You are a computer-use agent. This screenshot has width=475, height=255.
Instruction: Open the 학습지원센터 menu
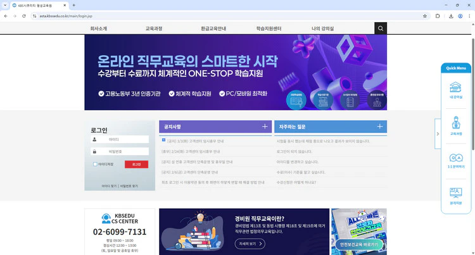tap(269, 28)
